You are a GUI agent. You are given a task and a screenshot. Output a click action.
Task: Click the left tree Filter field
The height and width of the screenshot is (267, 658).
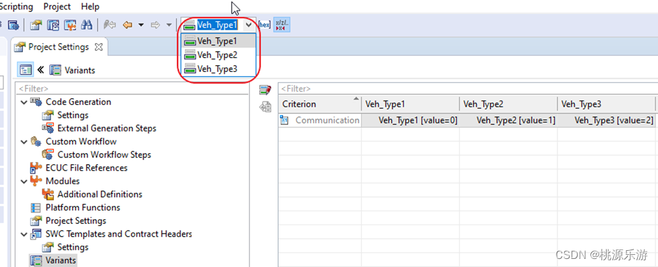(x=132, y=88)
